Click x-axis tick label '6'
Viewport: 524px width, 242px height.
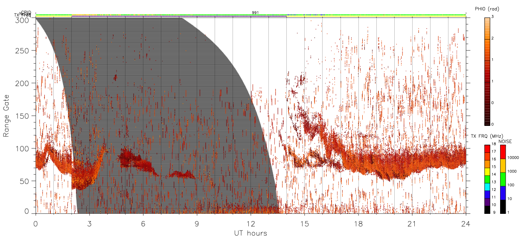click(143, 224)
